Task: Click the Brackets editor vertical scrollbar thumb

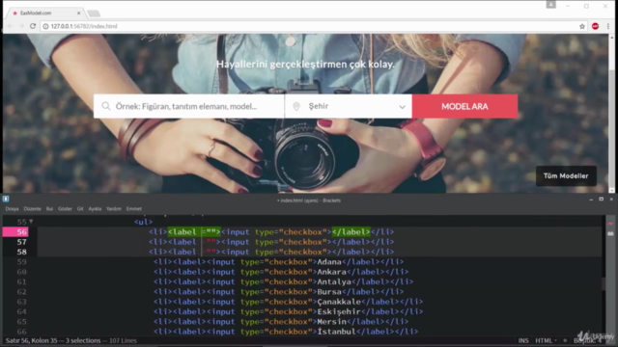Action: [x=604, y=283]
